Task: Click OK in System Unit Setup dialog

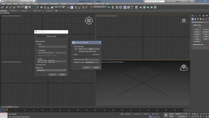Action: pyautogui.click(x=87, y=68)
